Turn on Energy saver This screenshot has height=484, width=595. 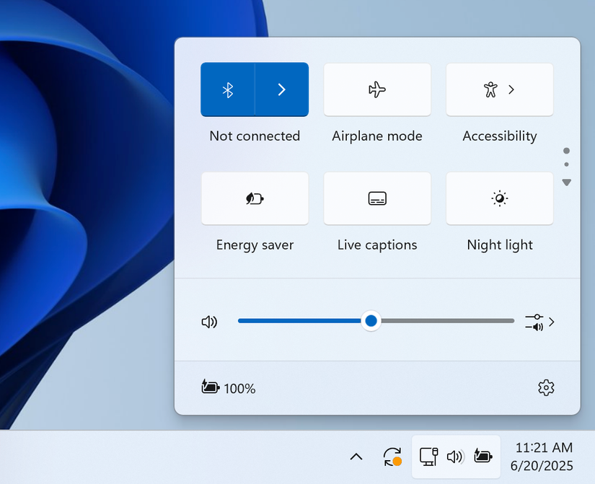[255, 198]
